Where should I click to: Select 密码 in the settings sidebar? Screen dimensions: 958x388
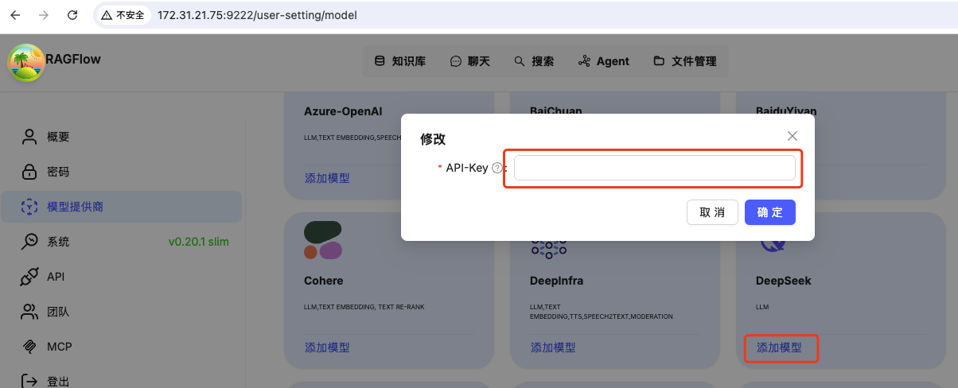point(121,172)
